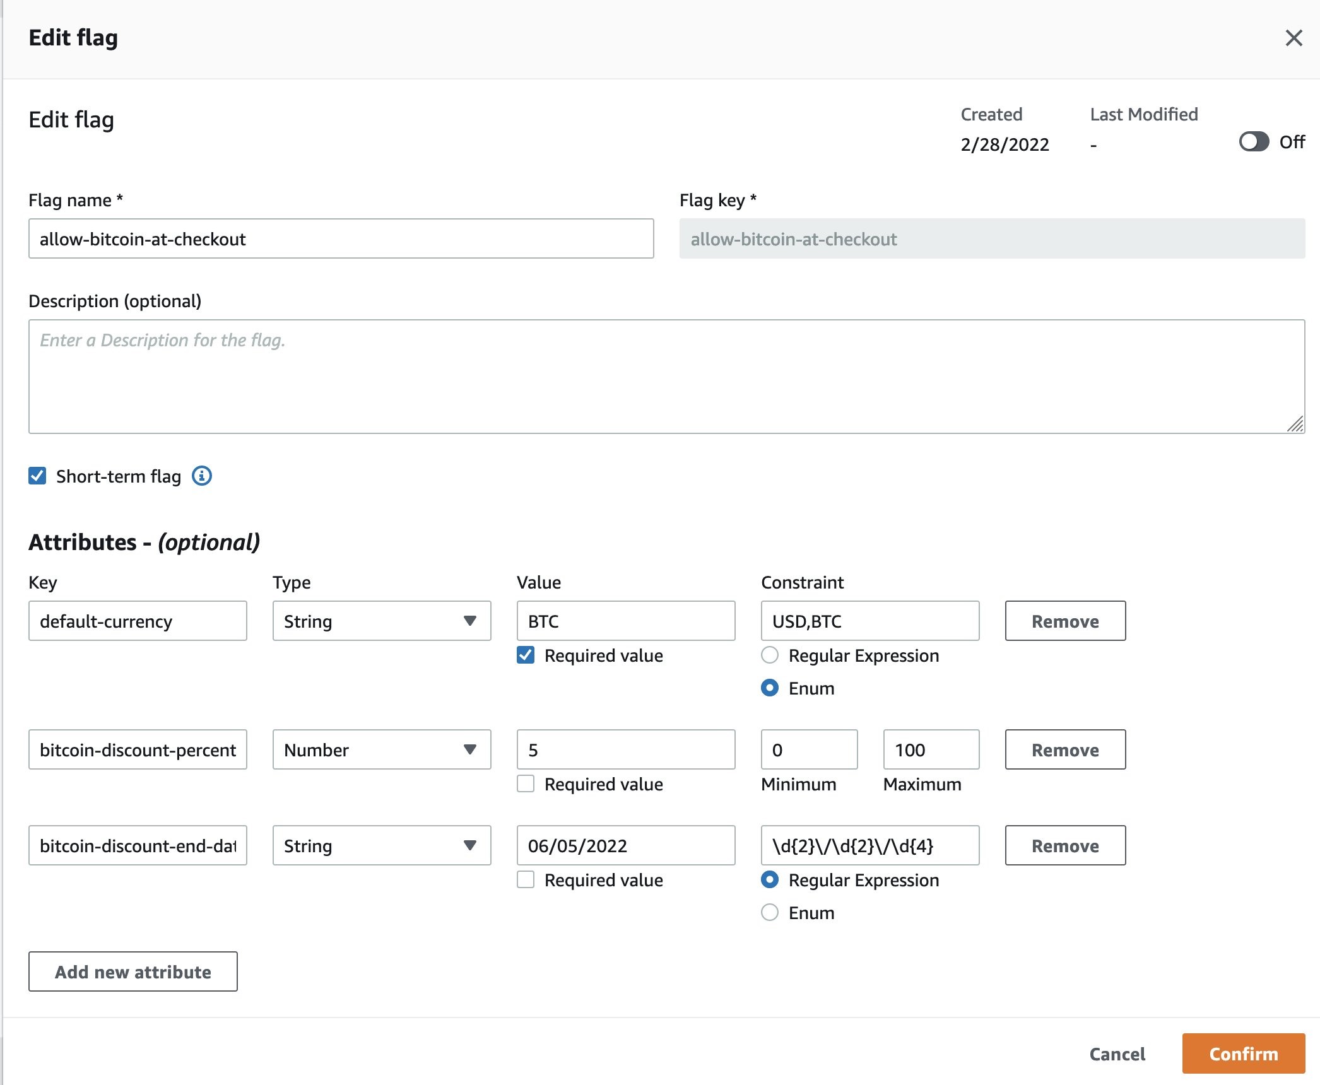Expand the Type dropdown for default-currency

(467, 620)
